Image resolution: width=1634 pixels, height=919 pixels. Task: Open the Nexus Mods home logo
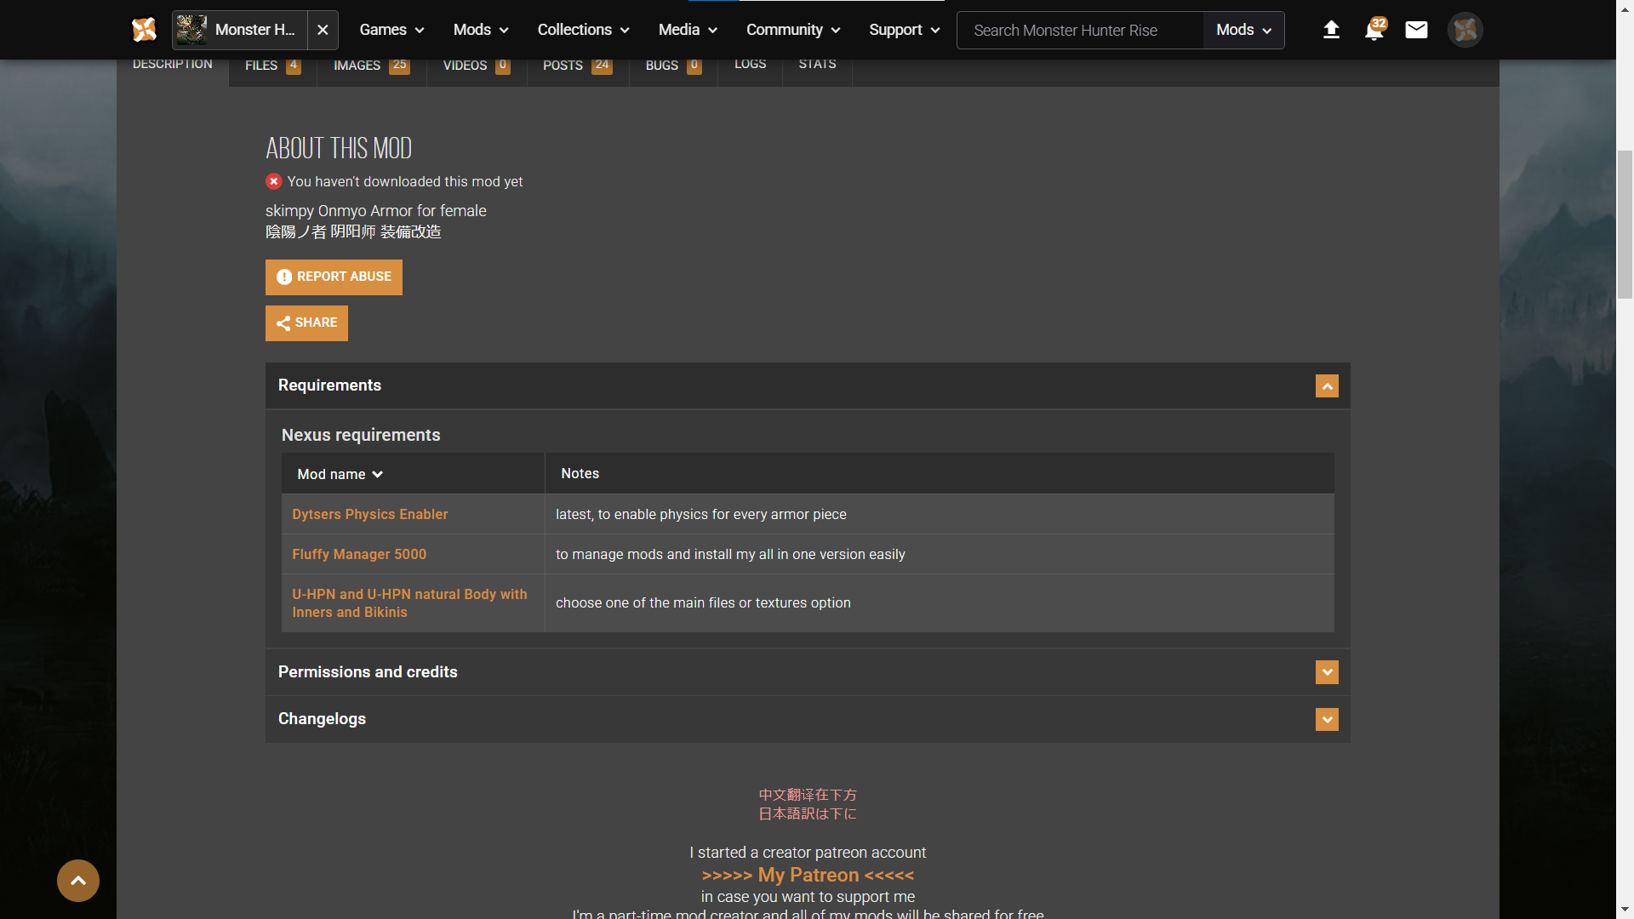(x=144, y=30)
